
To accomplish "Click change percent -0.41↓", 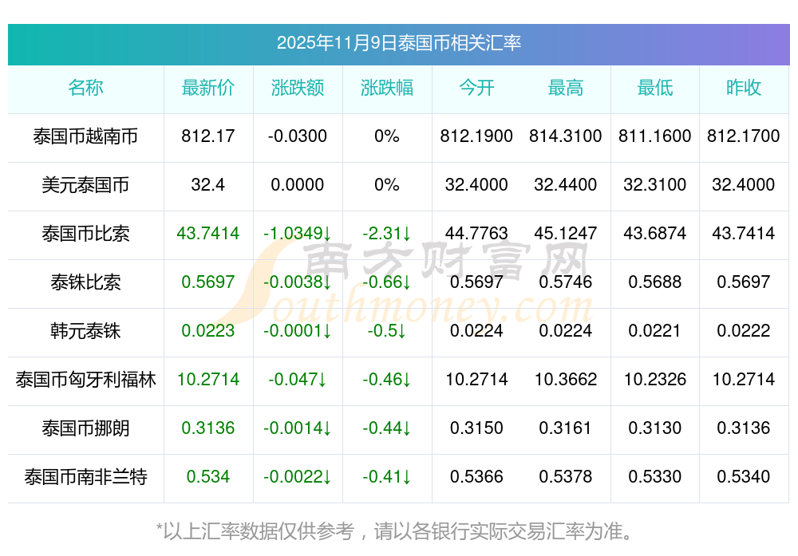I will (x=387, y=477).
